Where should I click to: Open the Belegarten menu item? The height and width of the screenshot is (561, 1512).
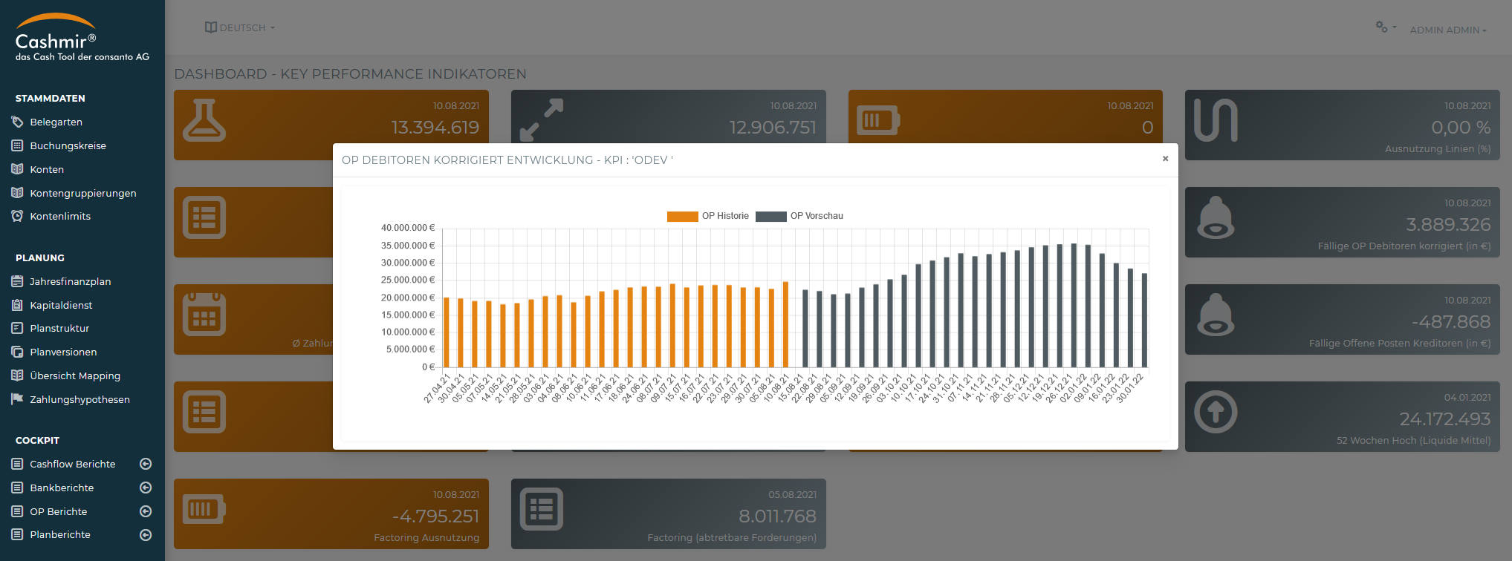click(56, 122)
